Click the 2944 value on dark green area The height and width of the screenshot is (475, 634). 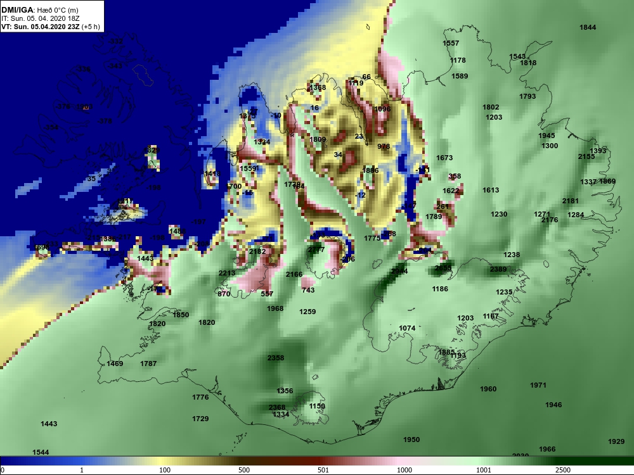tap(399, 271)
